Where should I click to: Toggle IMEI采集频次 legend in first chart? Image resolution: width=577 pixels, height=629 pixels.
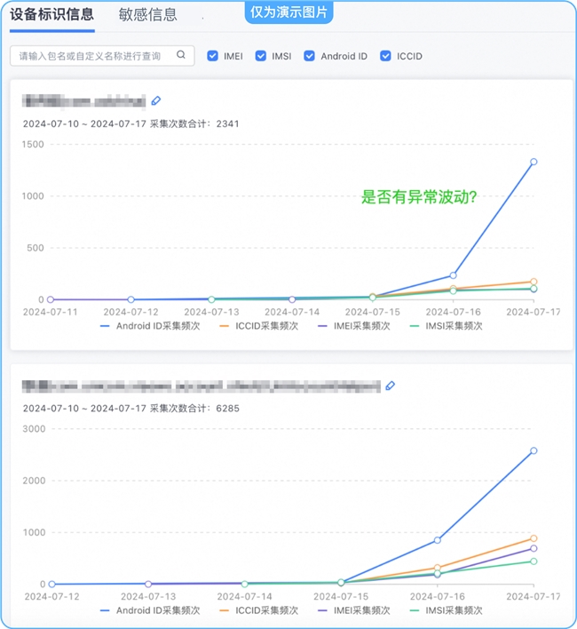354,326
